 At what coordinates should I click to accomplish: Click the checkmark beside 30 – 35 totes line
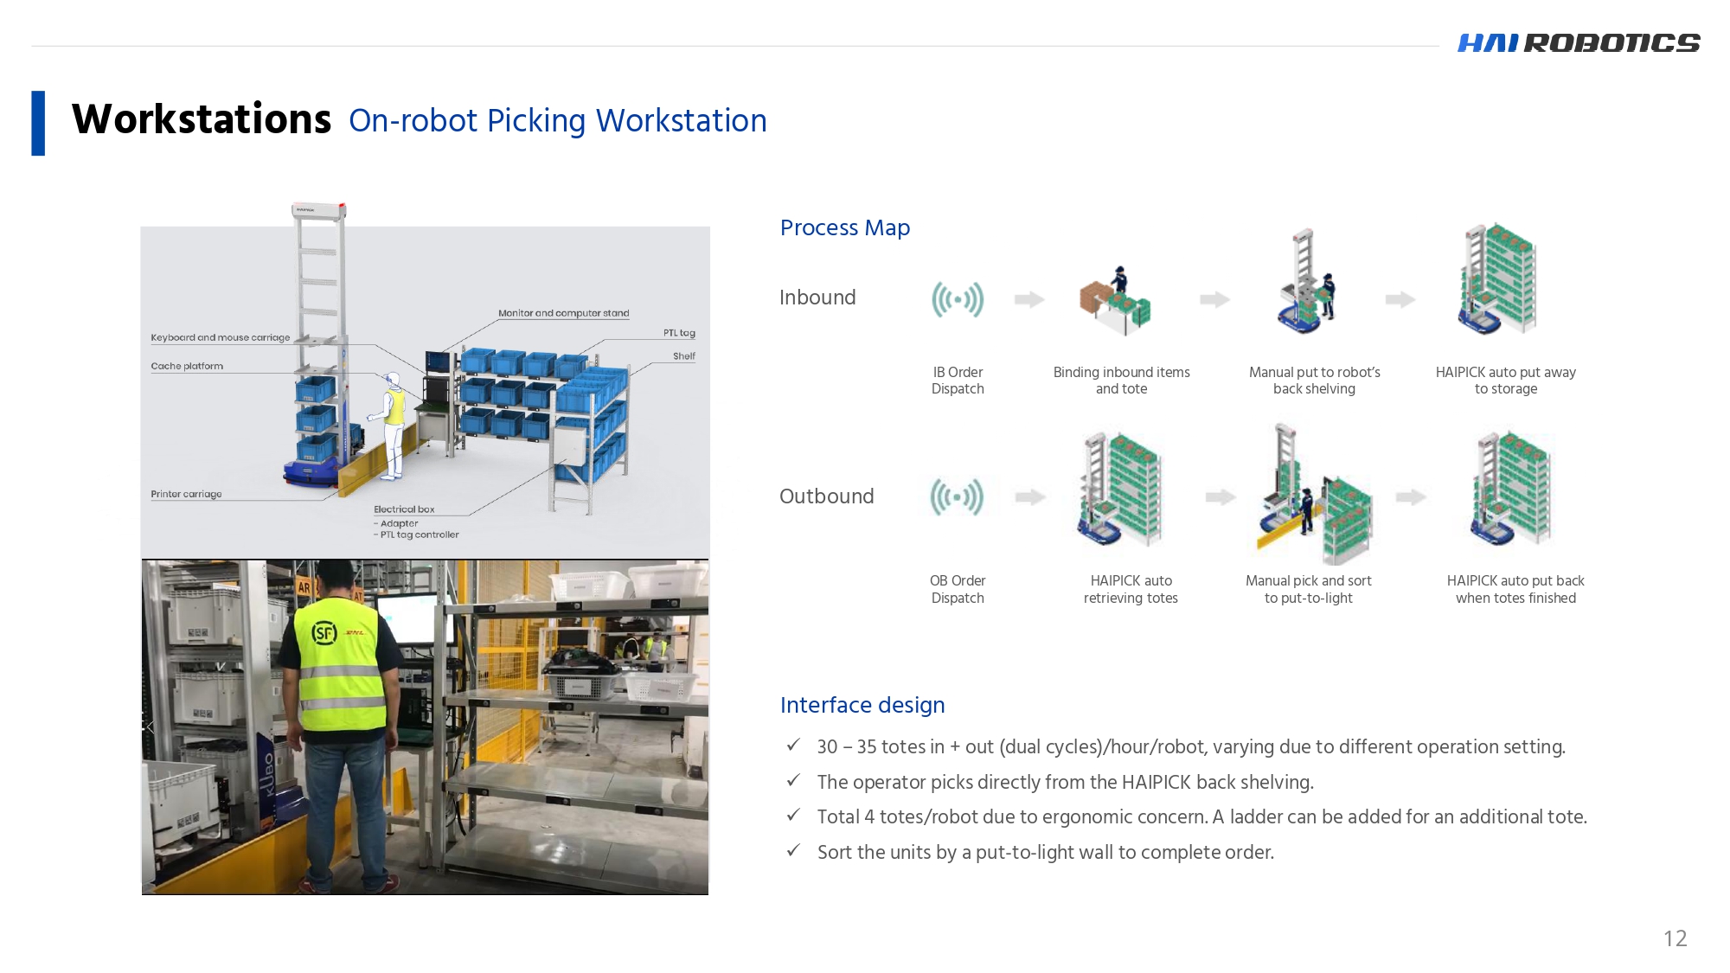(793, 746)
